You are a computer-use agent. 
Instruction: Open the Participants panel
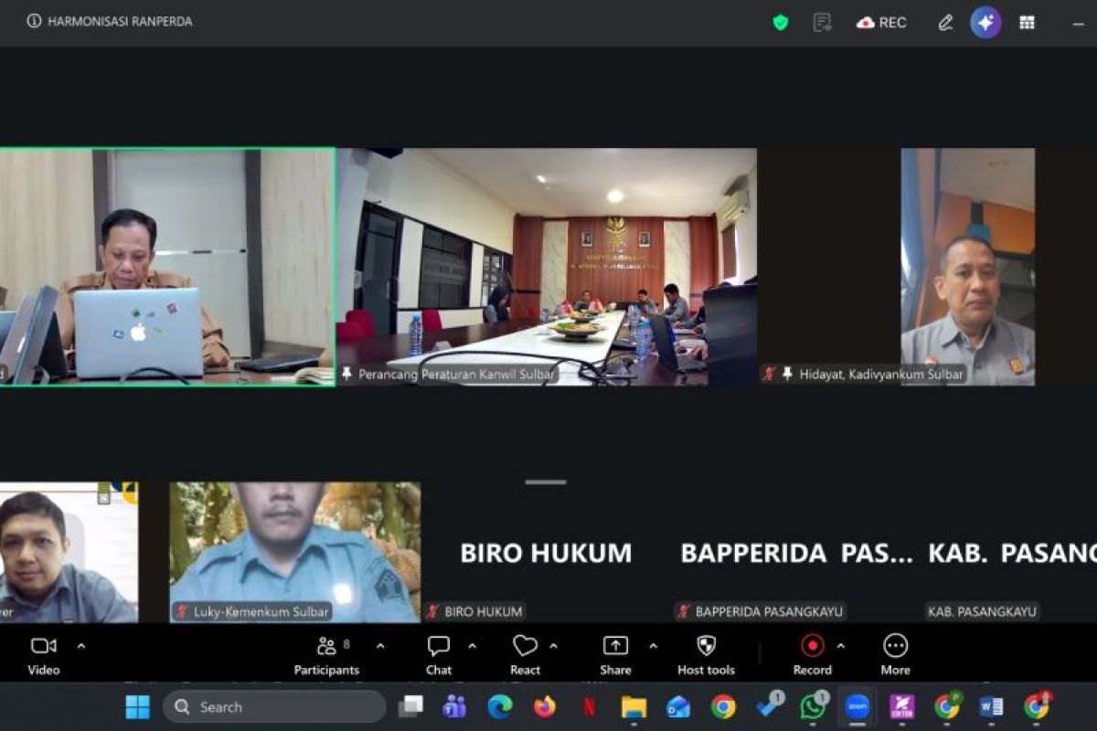(326, 655)
